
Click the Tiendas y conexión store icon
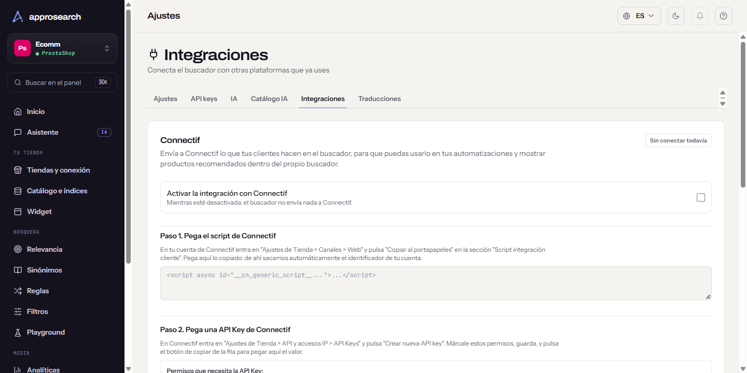pyautogui.click(x=18, y=170)
